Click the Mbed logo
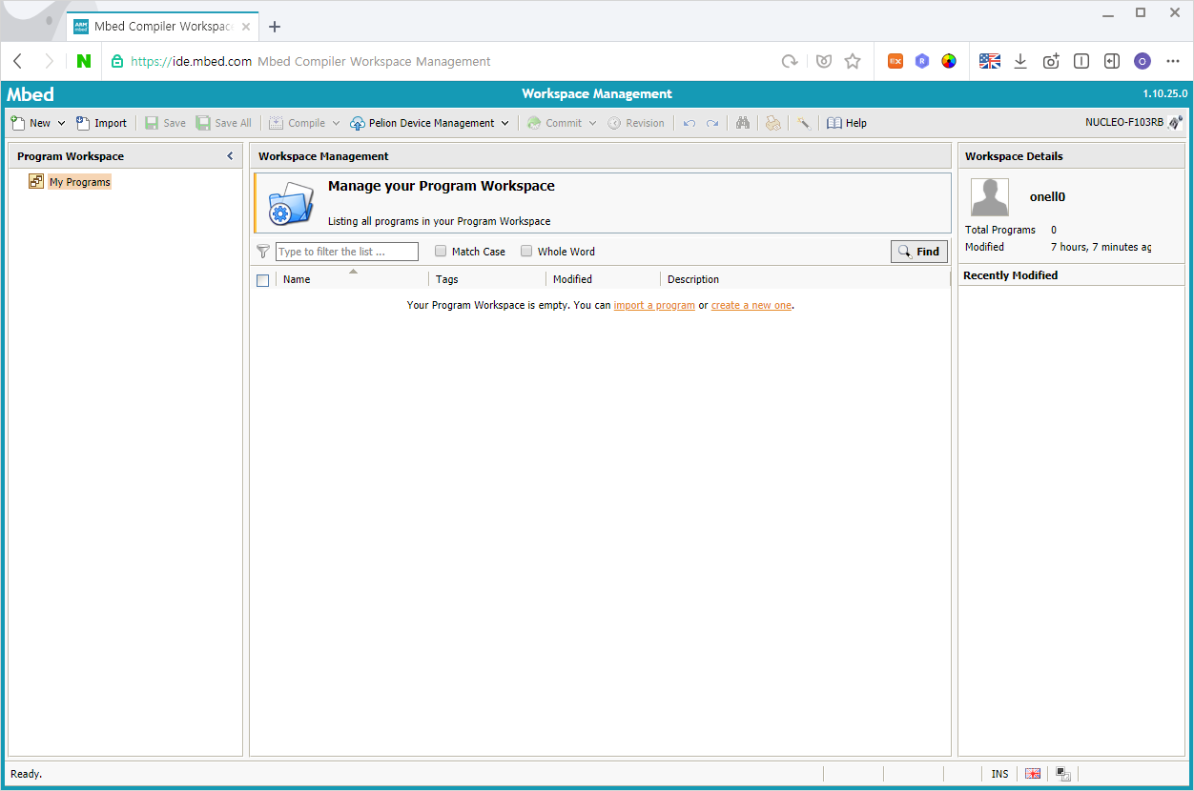This screenshot has height=791, width=1194. [x=31, y=94]
